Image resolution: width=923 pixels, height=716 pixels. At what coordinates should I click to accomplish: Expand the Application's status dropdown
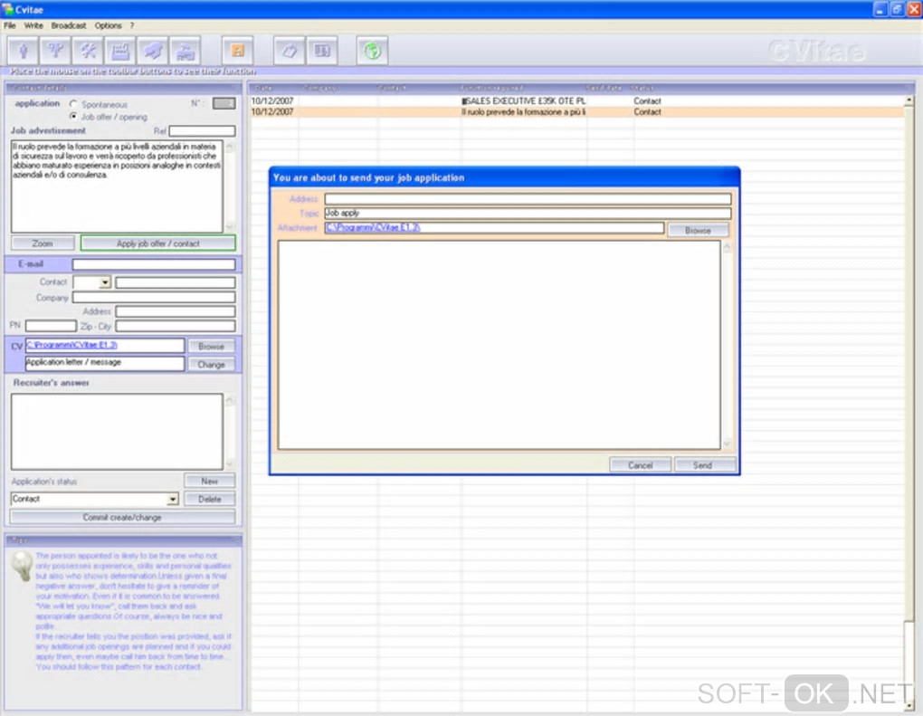(x=172, y=499)
